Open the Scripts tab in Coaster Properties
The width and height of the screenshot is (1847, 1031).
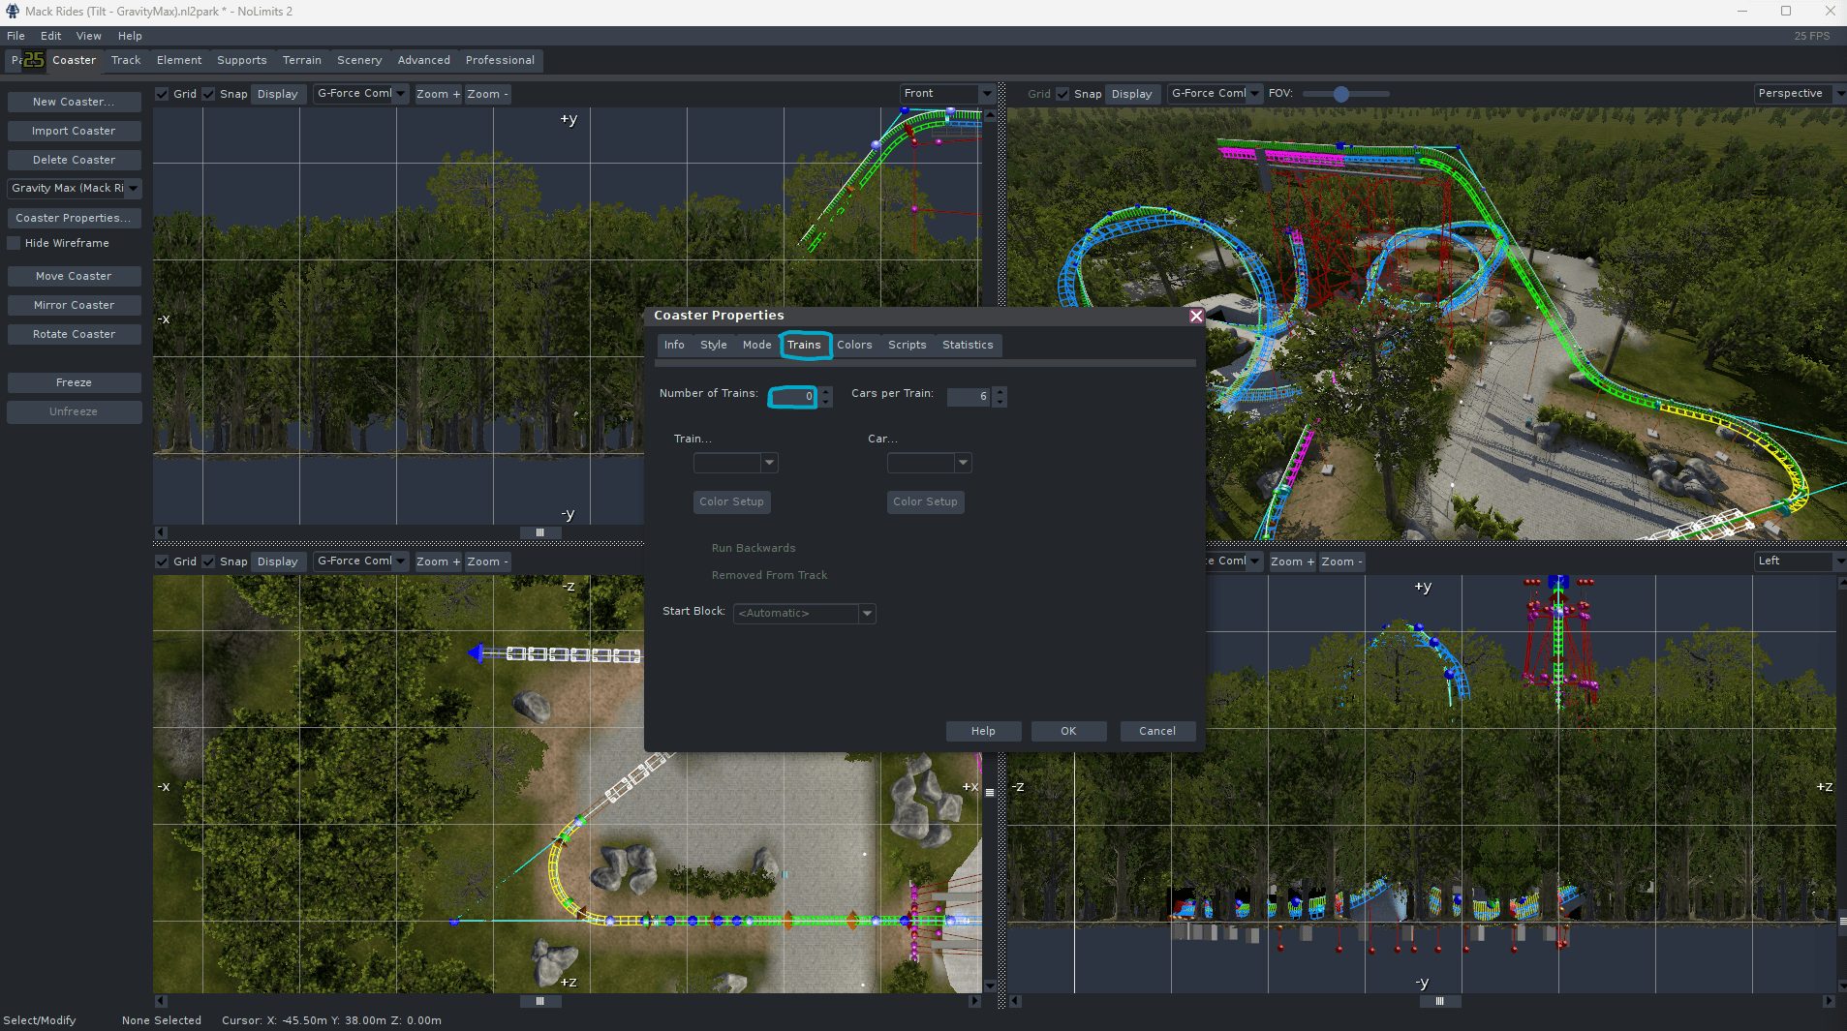[x=908, y=345]
